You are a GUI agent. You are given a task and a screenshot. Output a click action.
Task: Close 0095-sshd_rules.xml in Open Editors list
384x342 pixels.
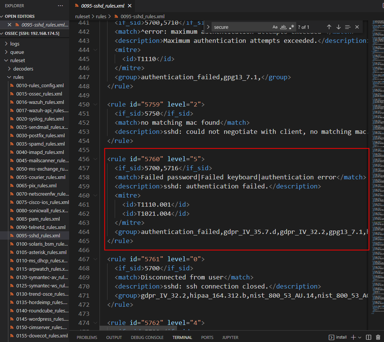[9, 25]
